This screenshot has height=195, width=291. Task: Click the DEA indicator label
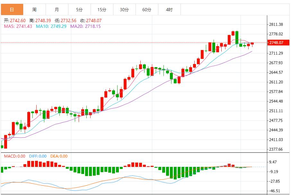pos(58,156)
